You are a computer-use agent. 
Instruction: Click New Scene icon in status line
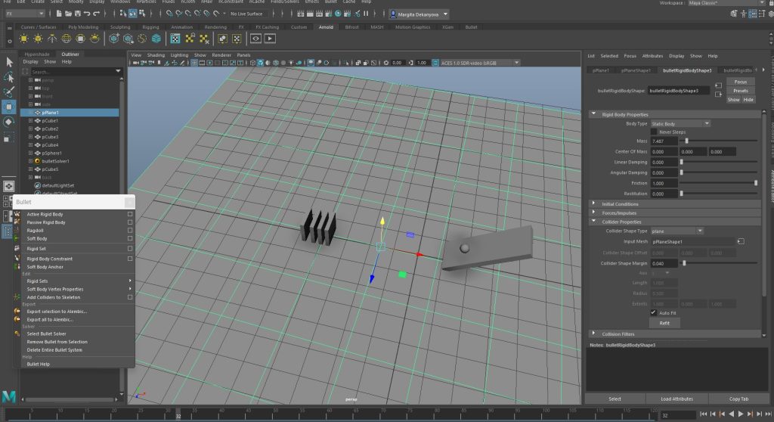59,14
